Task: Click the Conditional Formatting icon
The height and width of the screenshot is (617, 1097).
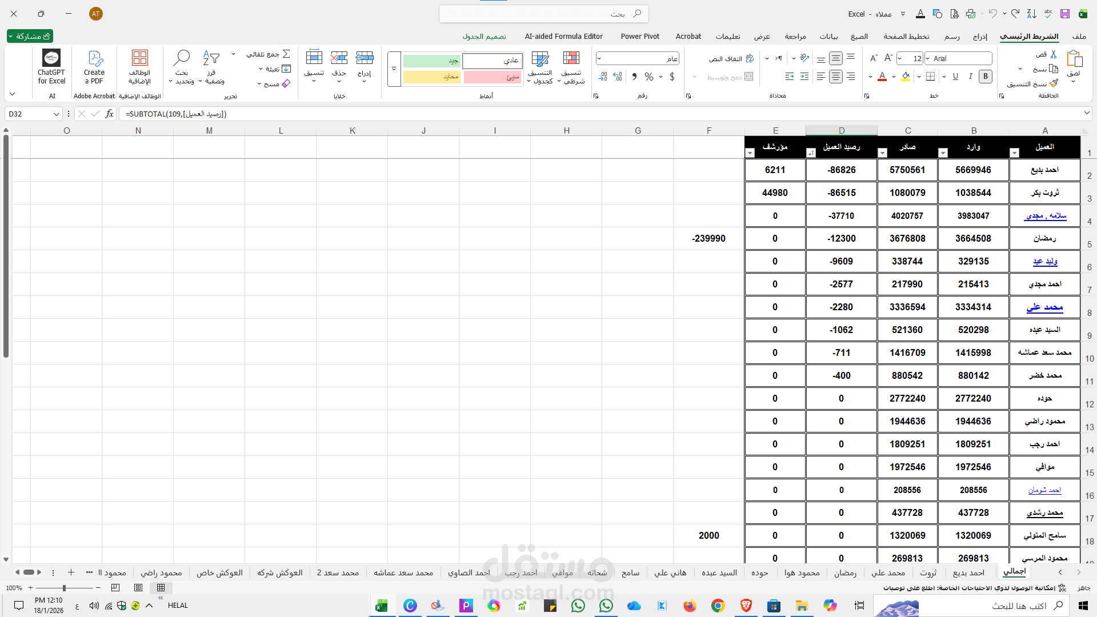Action: 571,58
